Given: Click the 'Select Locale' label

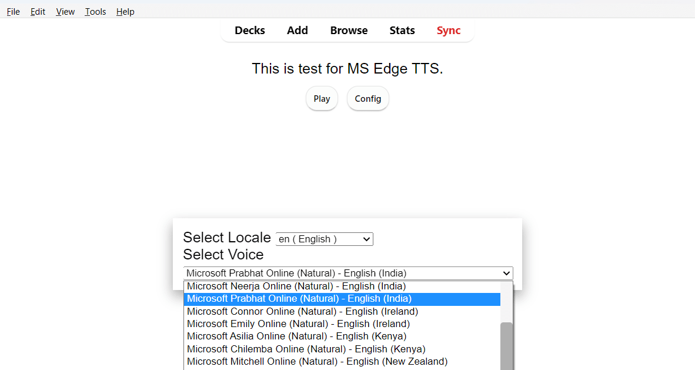Looking at the screenshot, I should 227,237.
